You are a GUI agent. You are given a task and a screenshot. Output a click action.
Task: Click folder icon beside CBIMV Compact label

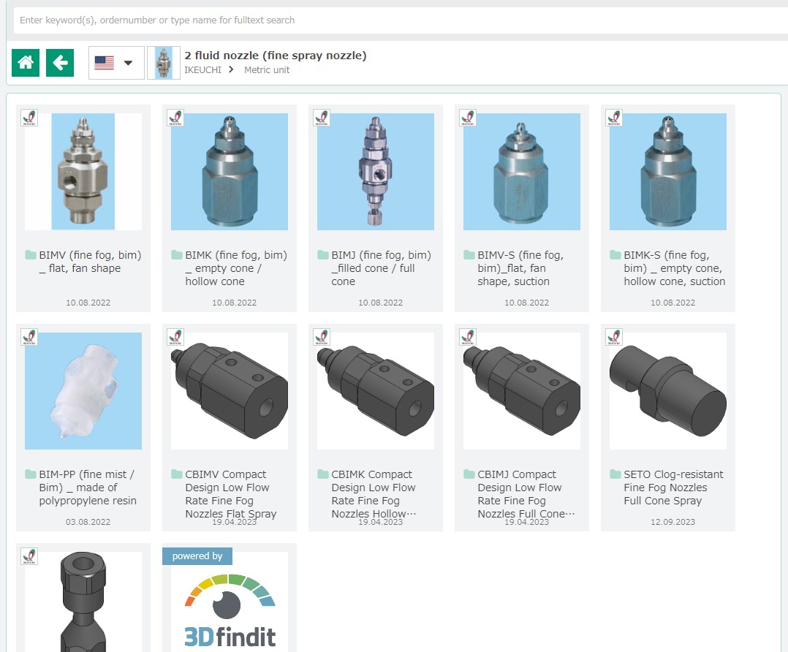coord(177,474)
